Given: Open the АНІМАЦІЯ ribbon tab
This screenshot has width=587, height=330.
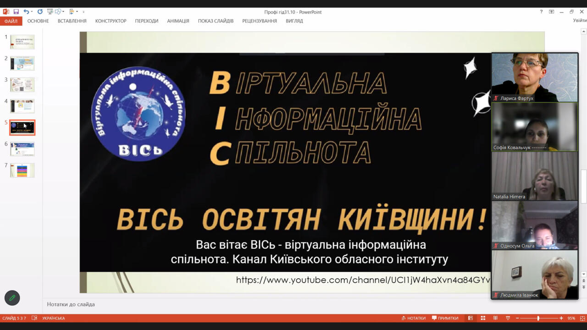Looking at the screenshot, I should click(178, 21).
